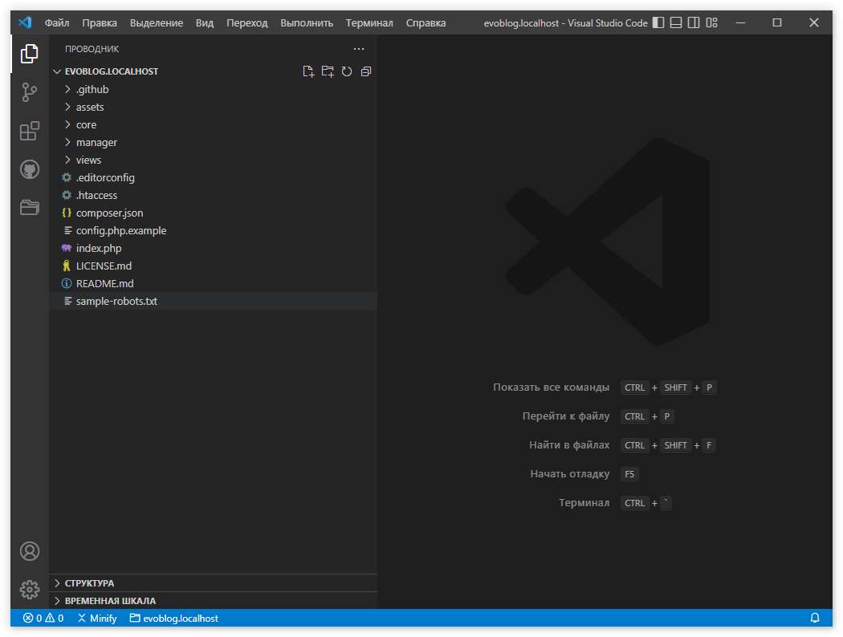This screenshot has height=637, width=843.
Task: Open the GitHub view in the activity bar
Action: tap(29, 169)
